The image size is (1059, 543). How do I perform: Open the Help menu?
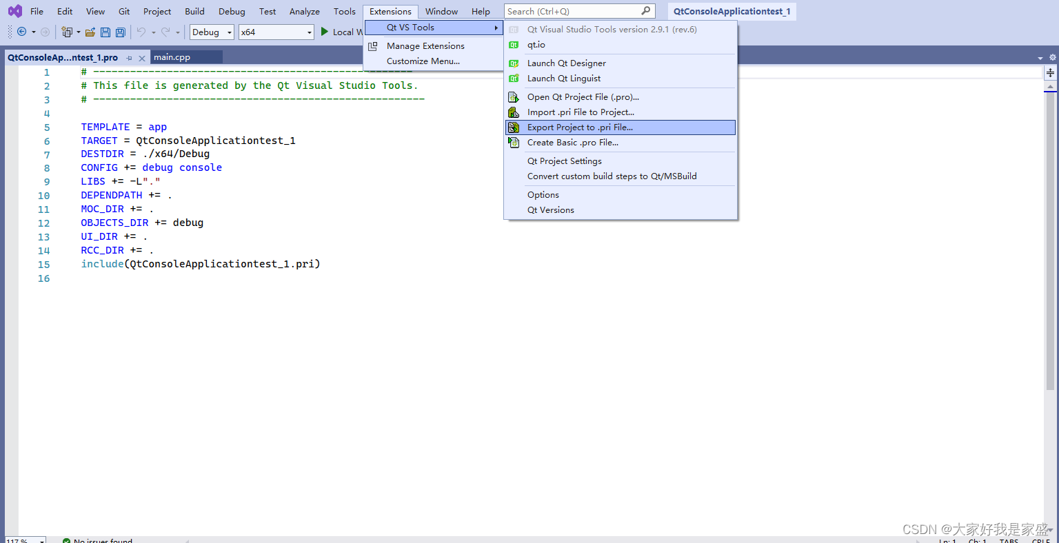pyautogui.click(x=481, y=11)
